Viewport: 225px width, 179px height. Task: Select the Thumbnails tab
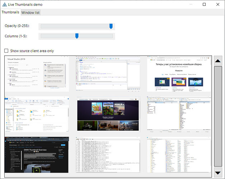tap(10, 12)
